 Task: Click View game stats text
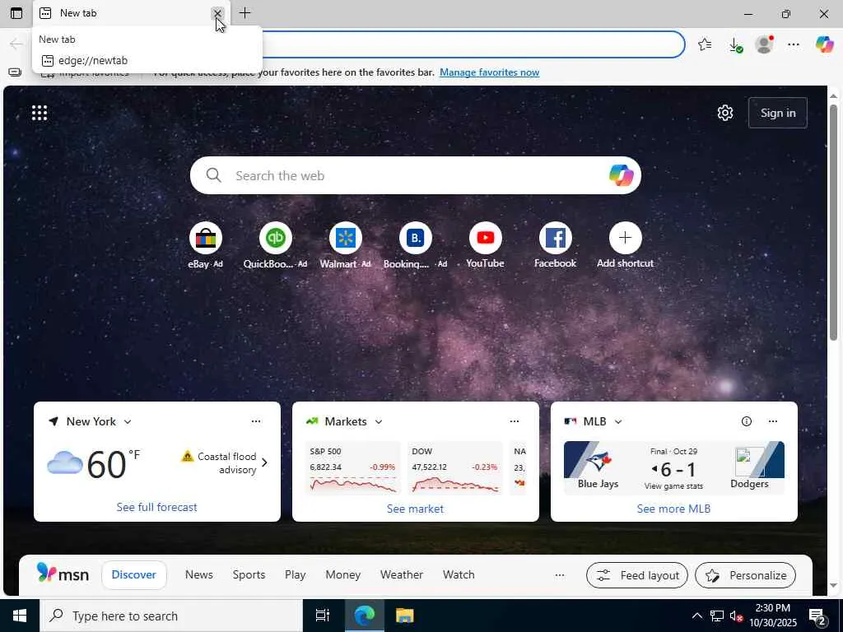point(673,486)
